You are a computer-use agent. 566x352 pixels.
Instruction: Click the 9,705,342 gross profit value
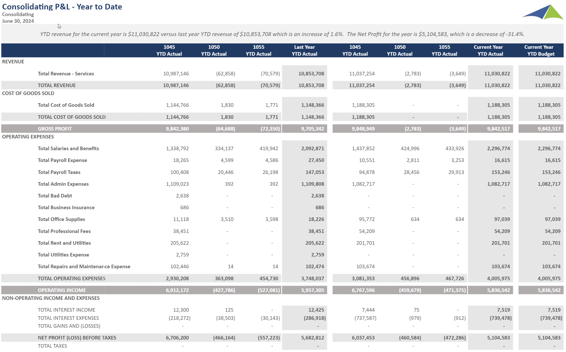[x=312, y=129]
